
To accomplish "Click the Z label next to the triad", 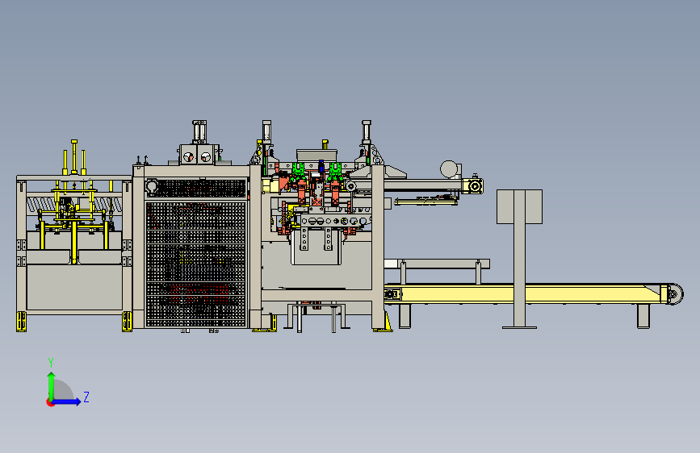I will 86,397.
